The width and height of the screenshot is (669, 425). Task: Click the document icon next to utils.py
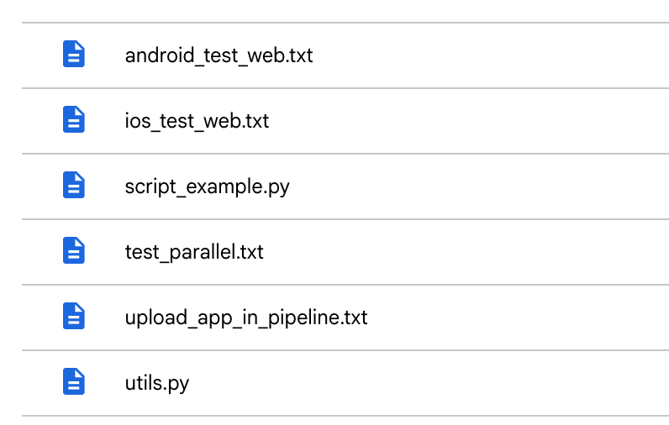74,383
